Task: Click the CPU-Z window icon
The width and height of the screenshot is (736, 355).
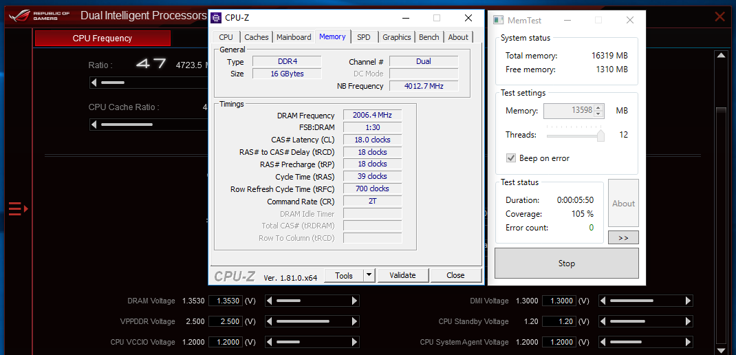Action: [x=216, y=18]
